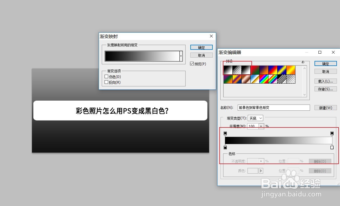
Task: Select the Chrome gradient preset
Action: pos(255,79)
